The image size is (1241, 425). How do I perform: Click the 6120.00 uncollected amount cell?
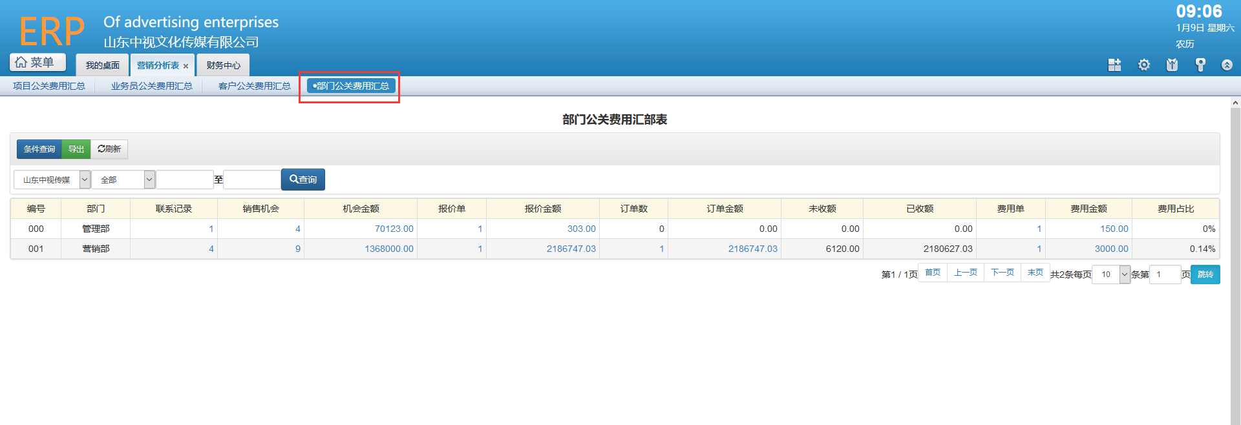tap(822, 249)
